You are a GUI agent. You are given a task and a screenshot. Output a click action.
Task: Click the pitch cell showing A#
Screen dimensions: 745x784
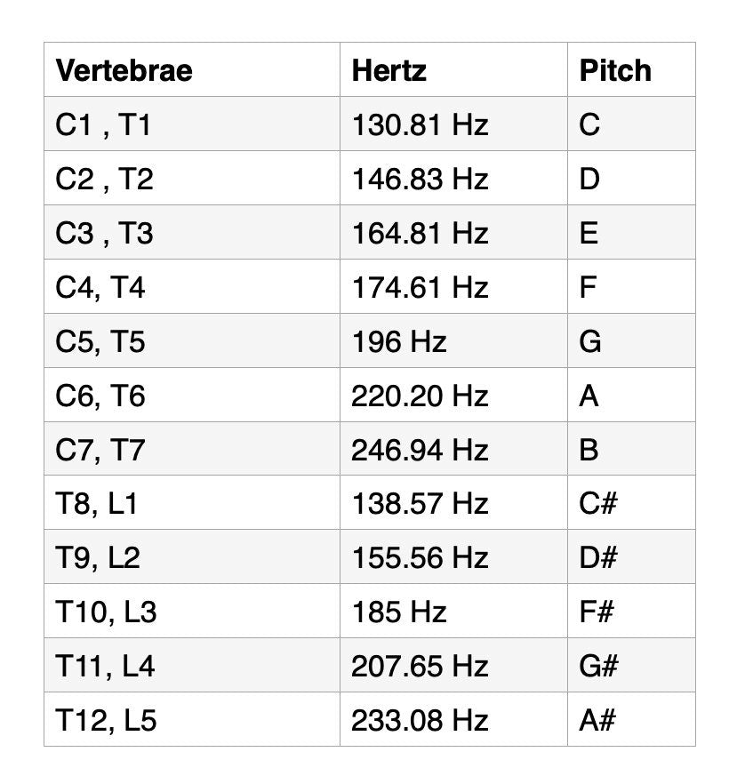(x=631, y=719)
